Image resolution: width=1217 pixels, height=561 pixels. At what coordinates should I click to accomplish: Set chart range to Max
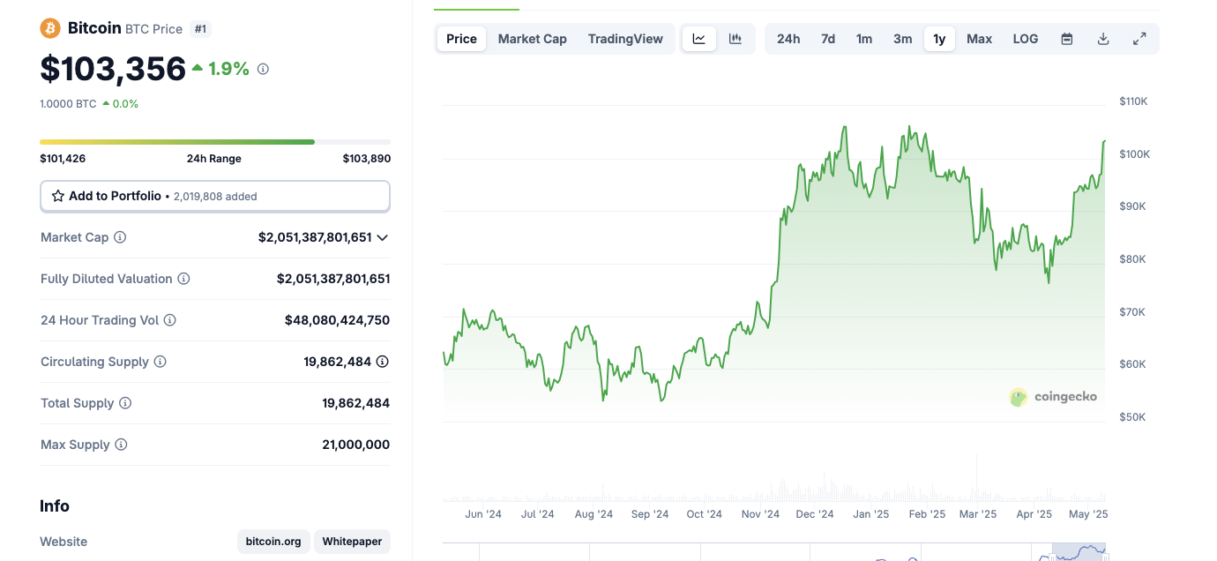980,39
